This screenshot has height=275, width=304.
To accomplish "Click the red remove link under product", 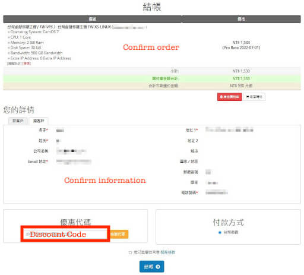I will pos(27,64).
